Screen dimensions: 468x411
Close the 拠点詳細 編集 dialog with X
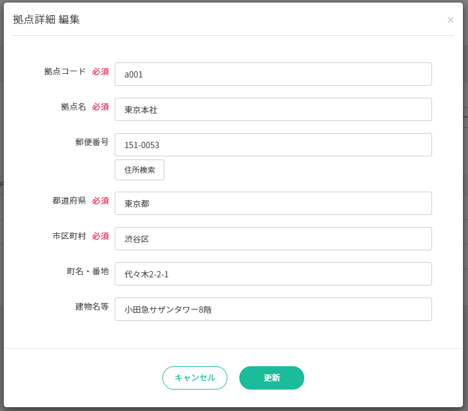tap(450, 20)
